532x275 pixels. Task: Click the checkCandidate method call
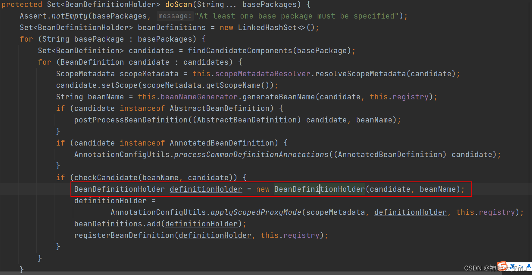106,178
